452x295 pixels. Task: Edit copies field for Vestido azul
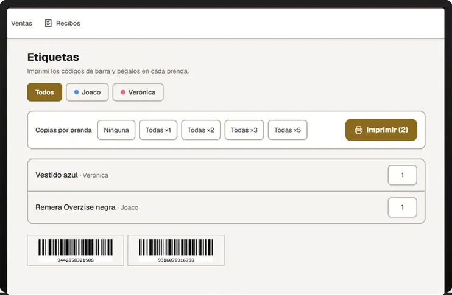click(x=402, y=175)
